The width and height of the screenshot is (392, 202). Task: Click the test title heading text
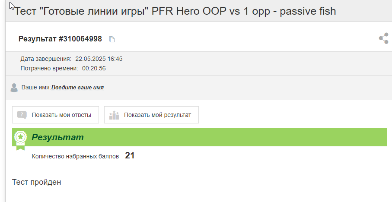[175, 11]
